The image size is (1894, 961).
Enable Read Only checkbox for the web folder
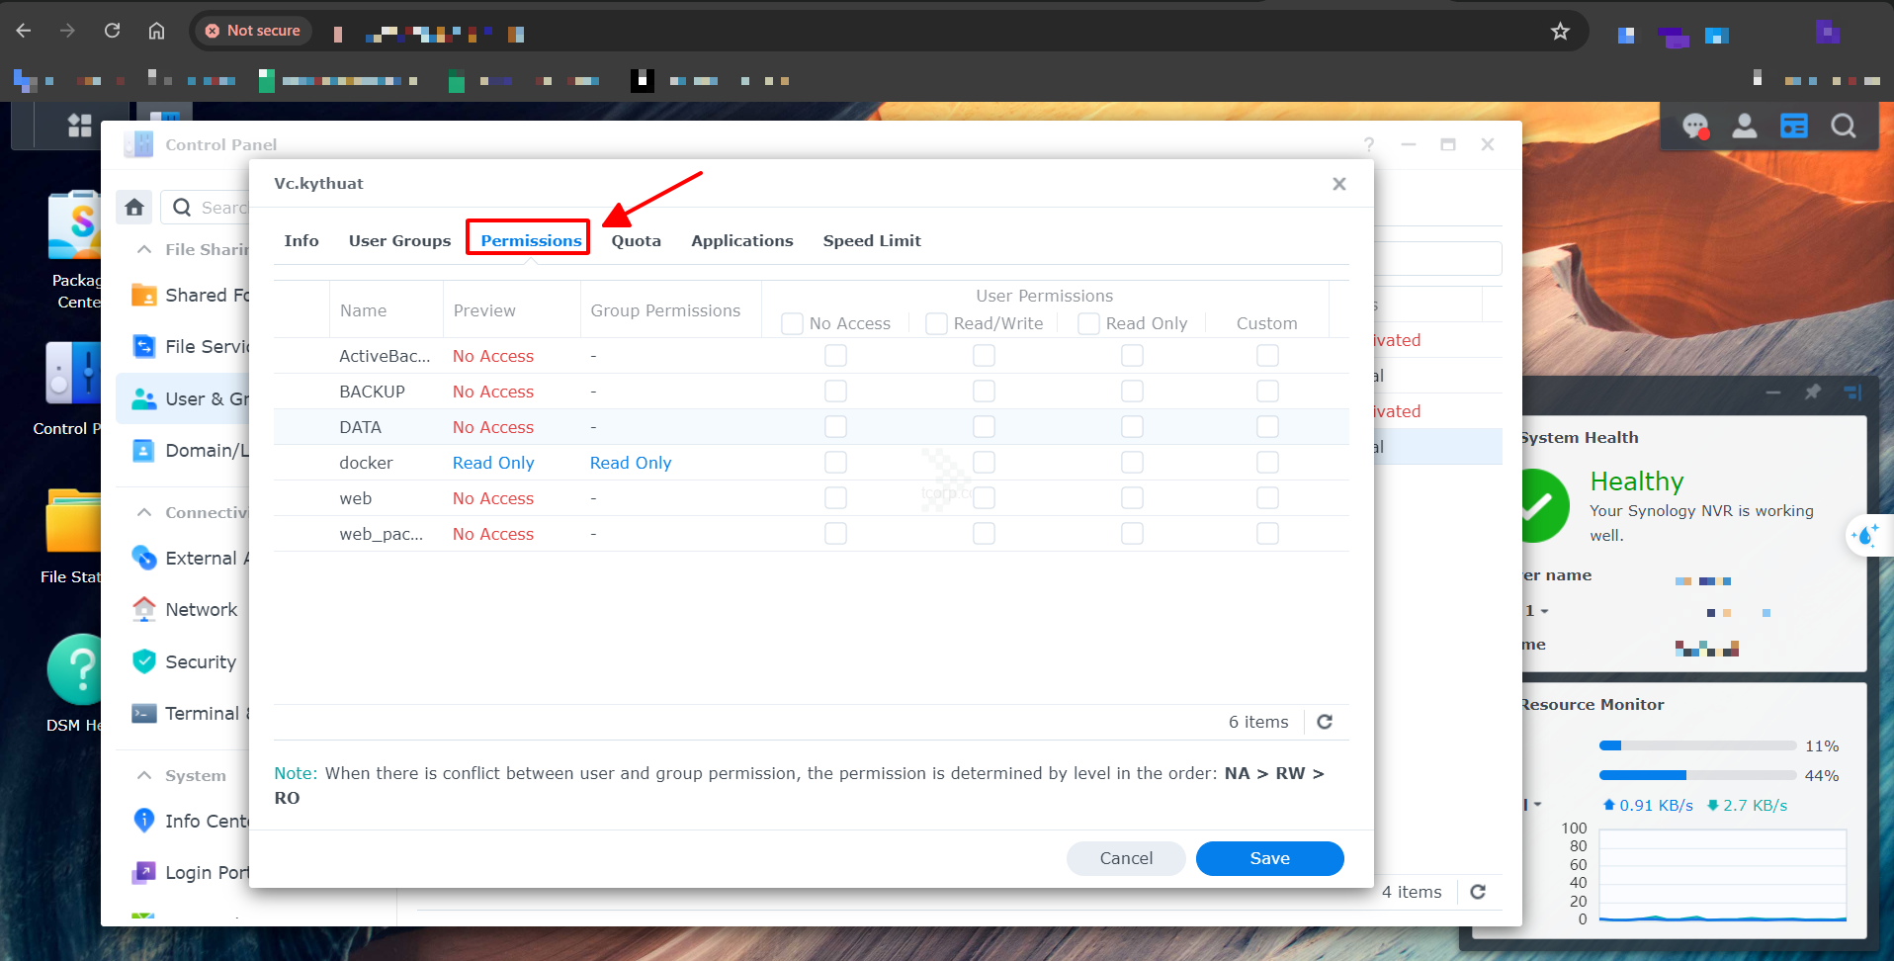(1132, 498)
